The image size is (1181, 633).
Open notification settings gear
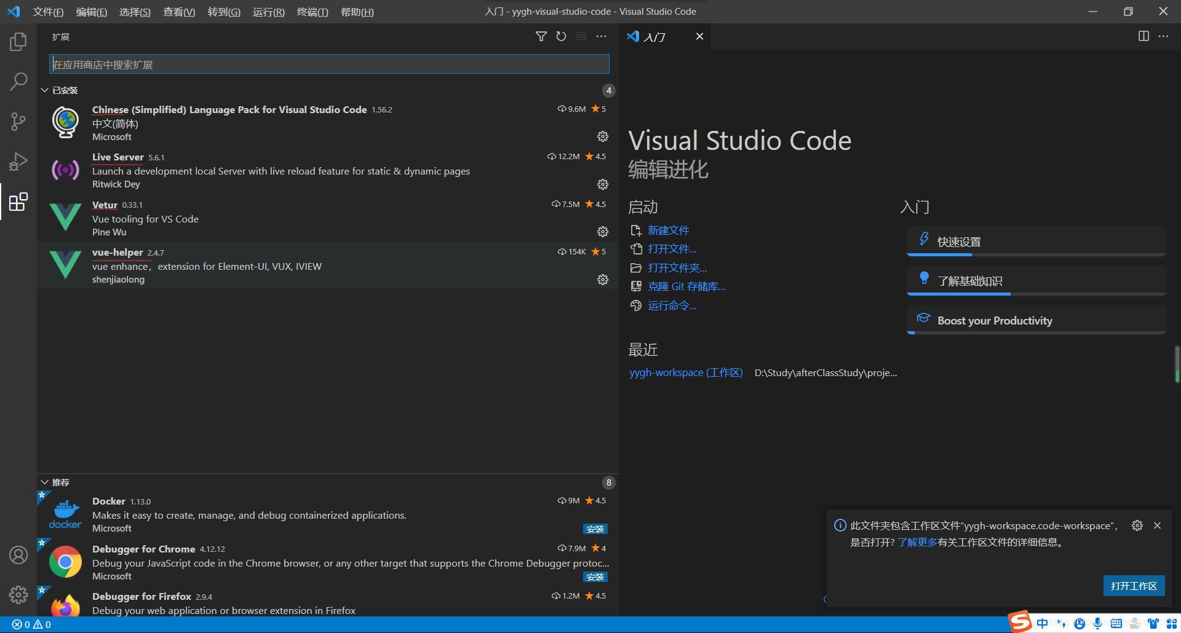tap(1137, 525)
